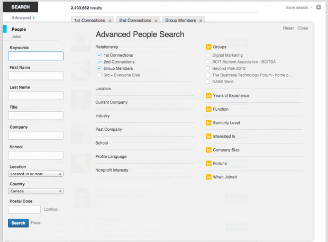The width and height of the screenshot is (328, 242).
Task: Open the Save search menu
Action: pyautogui.click(x=298, y=7)
